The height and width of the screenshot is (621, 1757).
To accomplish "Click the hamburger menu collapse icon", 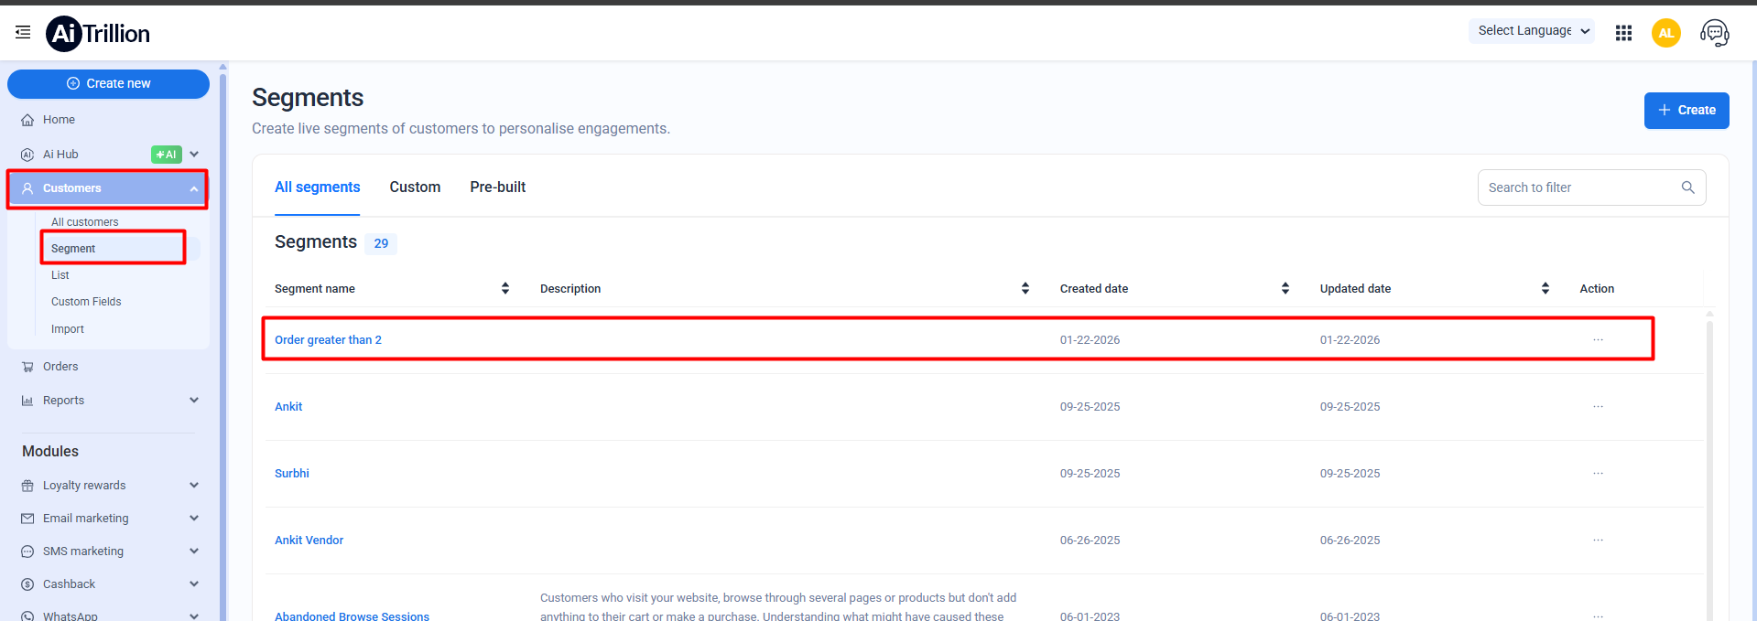I will [23, 33].
